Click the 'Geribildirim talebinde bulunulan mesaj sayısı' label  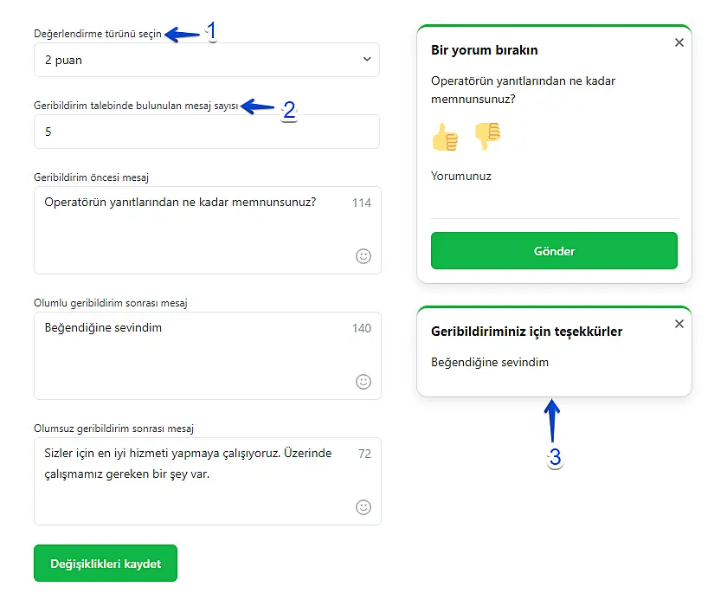[136, 106]
